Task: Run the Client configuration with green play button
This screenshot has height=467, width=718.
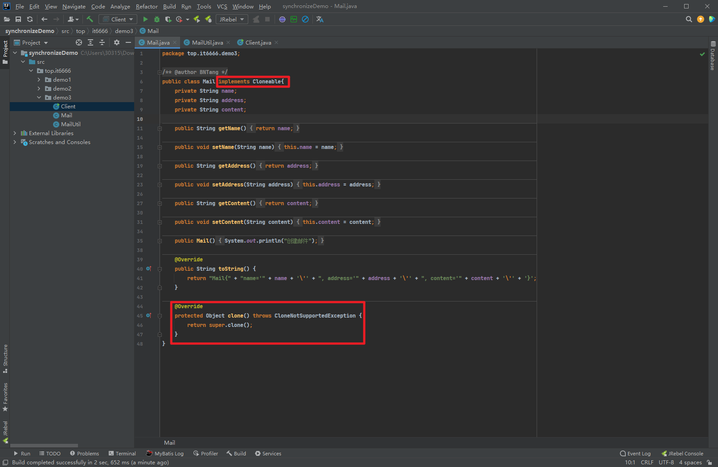Action: click(145, 19)
